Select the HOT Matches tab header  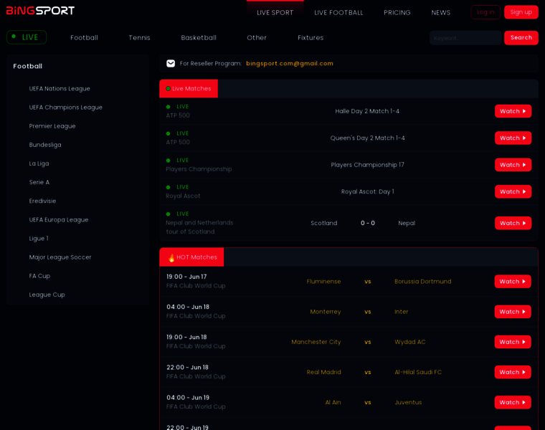point(191,257)
